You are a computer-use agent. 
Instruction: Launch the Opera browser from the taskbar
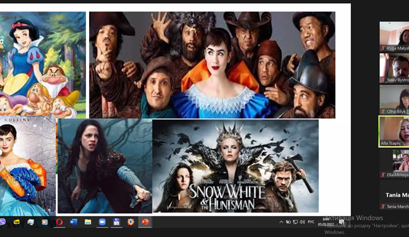coord(59,222)
